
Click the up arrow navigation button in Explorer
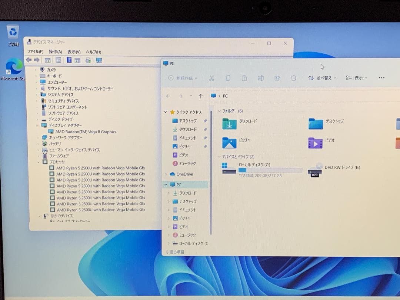pyautogui.click(x=201, y=96)
